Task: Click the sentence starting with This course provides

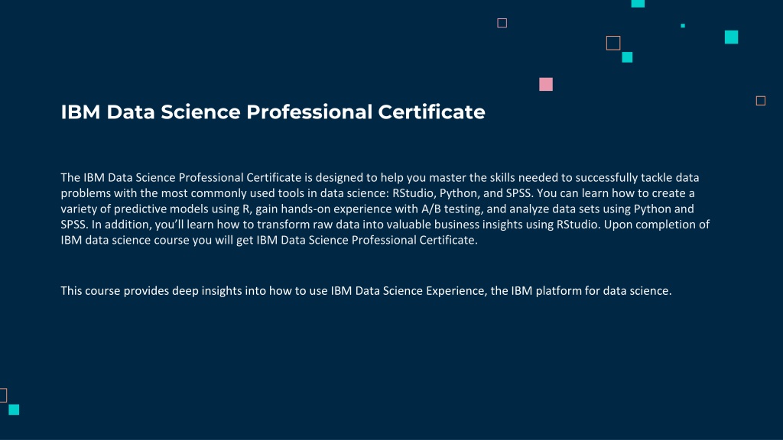Action: pos(366,291)
